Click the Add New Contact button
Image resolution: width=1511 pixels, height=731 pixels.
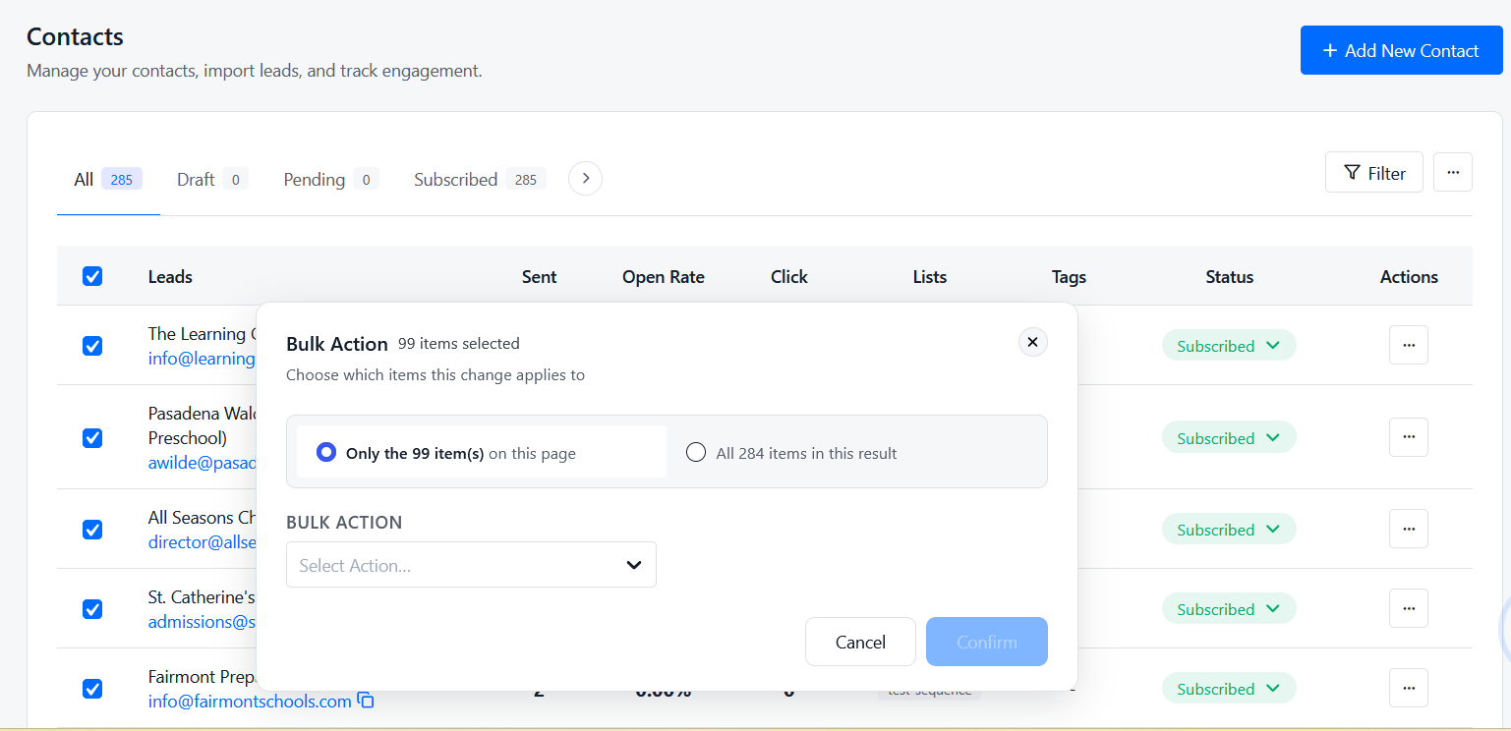coord(1401,50)
